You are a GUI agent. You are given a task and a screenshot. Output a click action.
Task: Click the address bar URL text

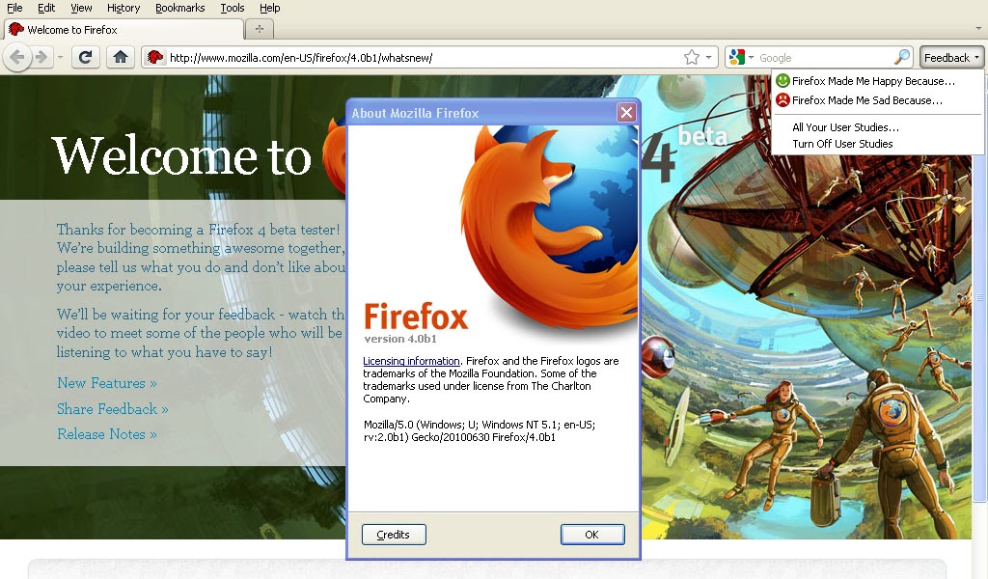point(301,58)
